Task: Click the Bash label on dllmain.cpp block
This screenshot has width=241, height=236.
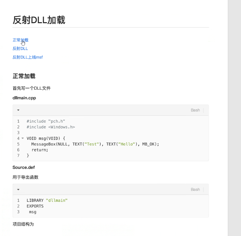Action: [195, 110]
